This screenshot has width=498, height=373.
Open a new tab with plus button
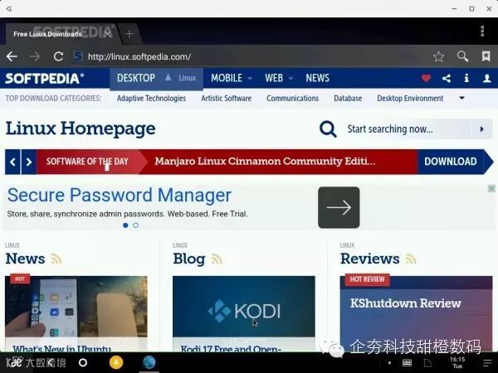tap(129, 34)
